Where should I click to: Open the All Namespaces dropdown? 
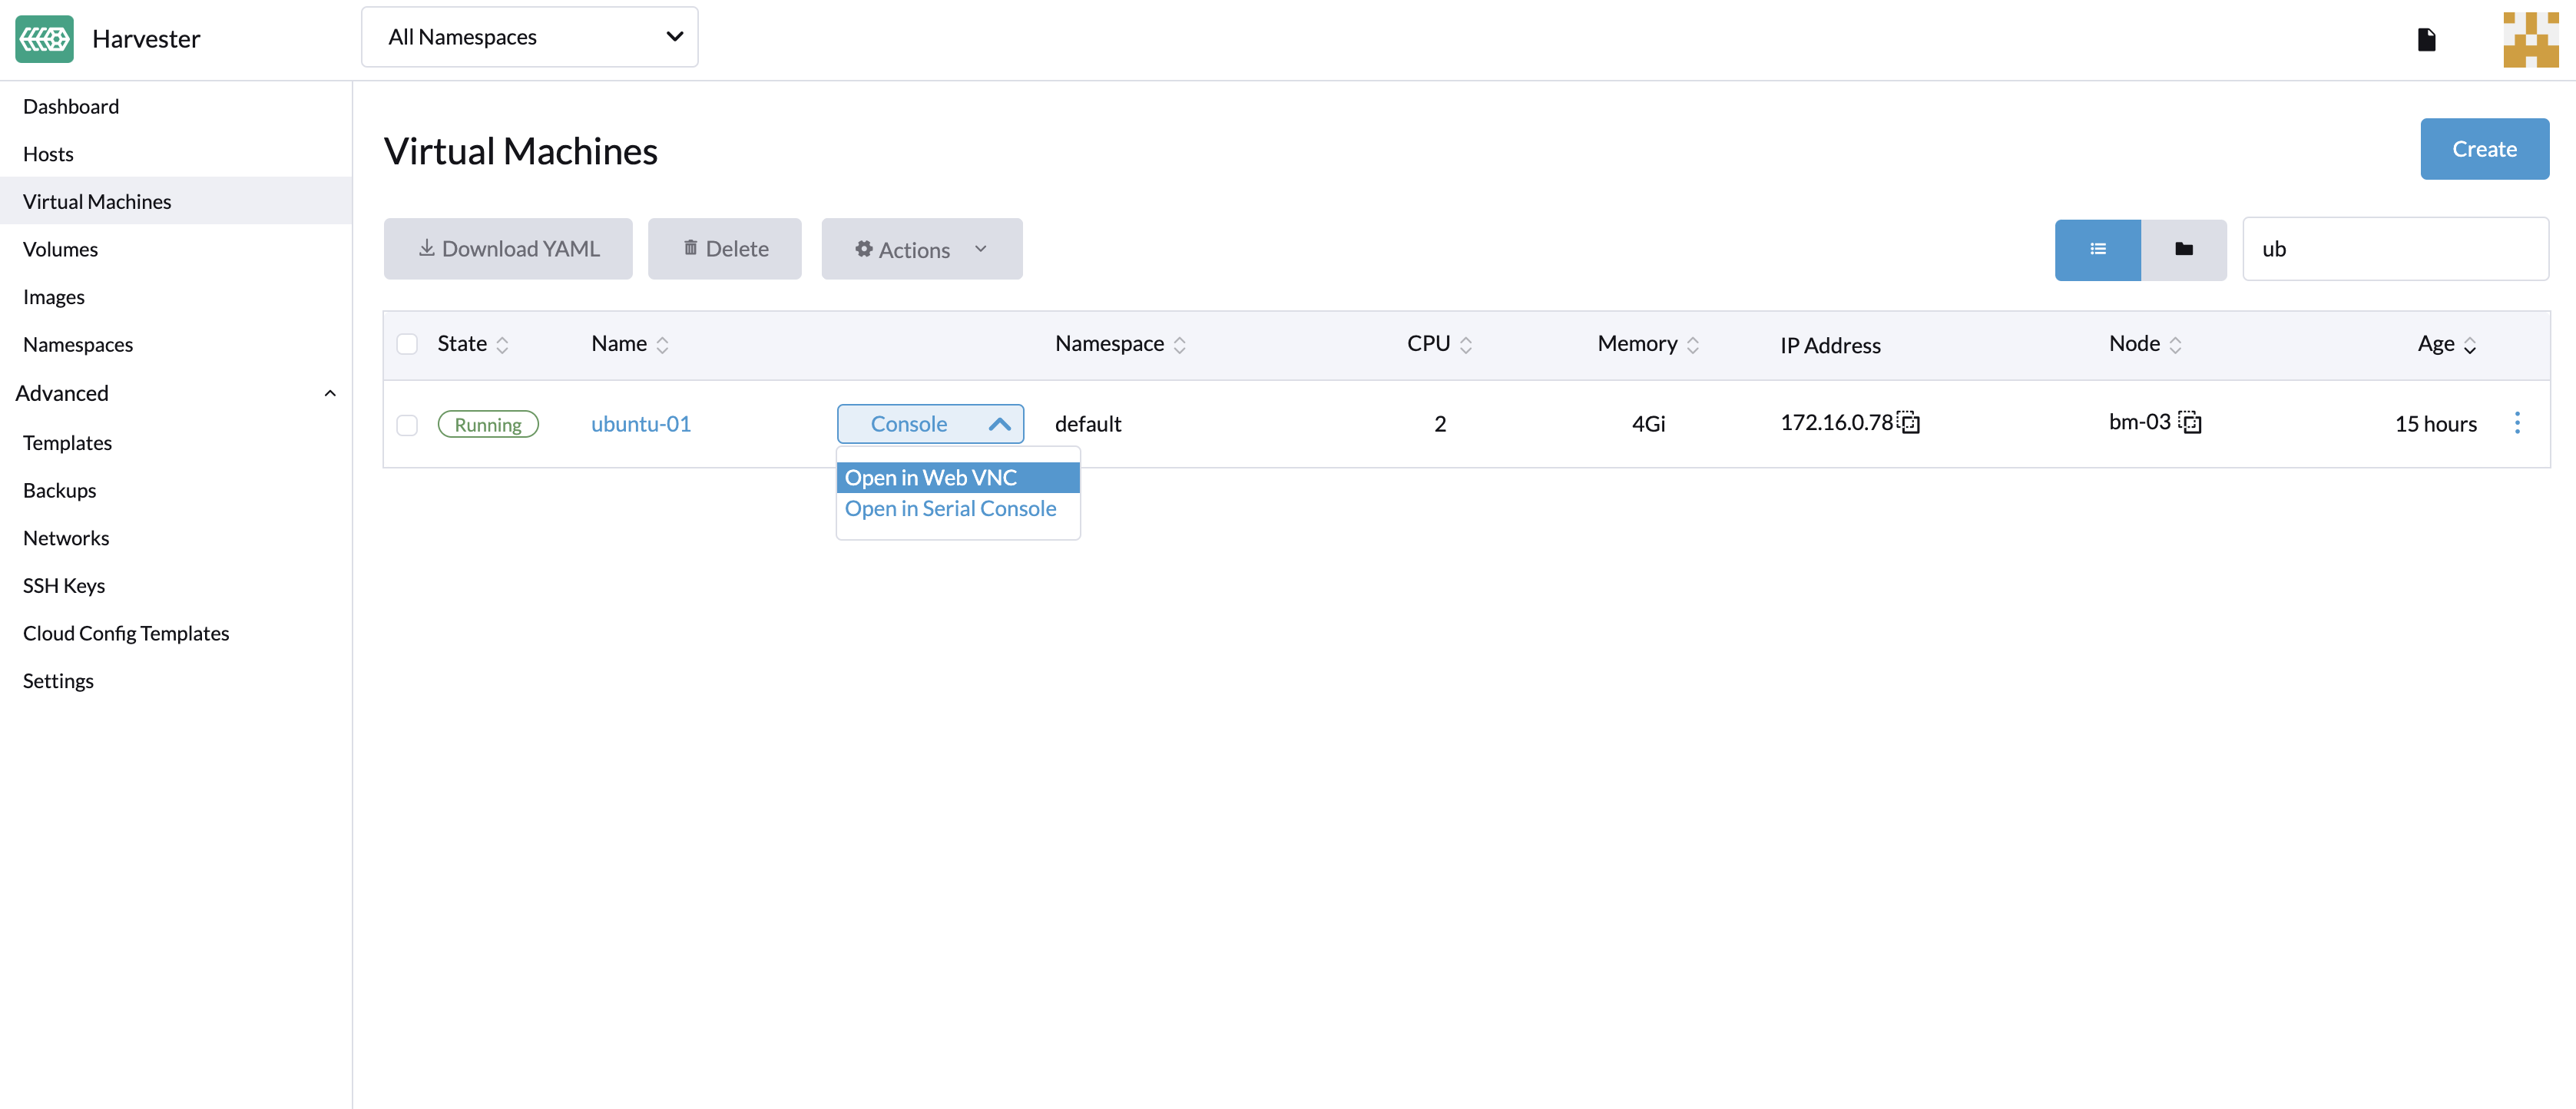pos(529,37)
